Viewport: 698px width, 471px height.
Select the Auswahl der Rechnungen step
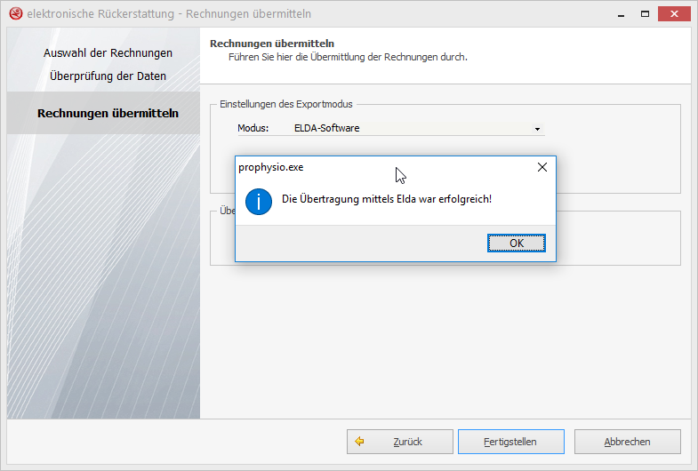[108, 53]
